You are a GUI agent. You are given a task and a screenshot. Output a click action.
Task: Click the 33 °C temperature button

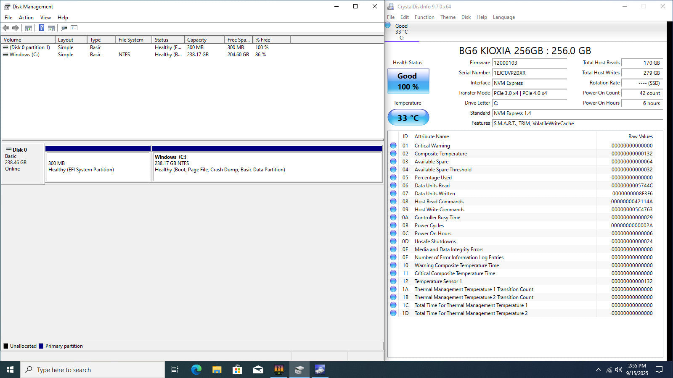pyautogui.click(x=408, y=118)
